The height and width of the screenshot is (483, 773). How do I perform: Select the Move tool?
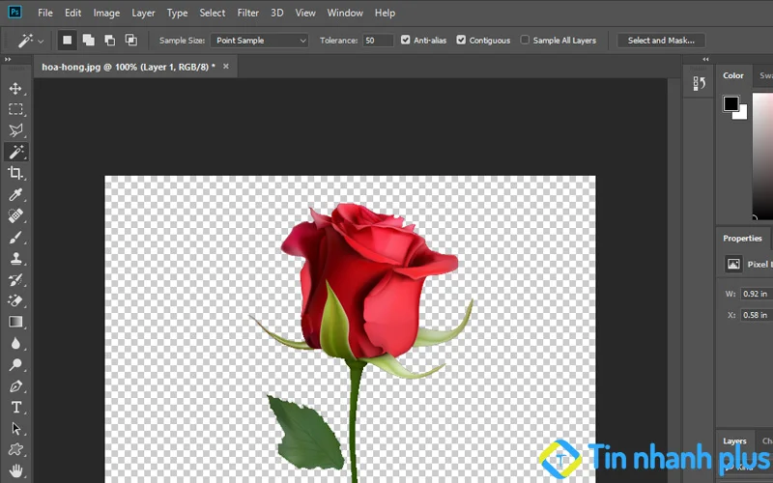coord(15,88)
